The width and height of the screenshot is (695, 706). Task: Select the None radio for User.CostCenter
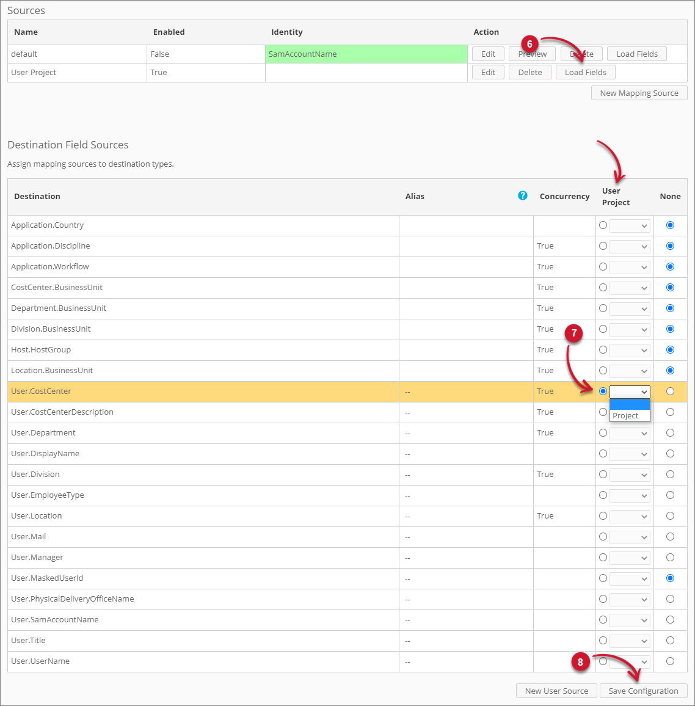pyautogui.click(x=670, y=391)
